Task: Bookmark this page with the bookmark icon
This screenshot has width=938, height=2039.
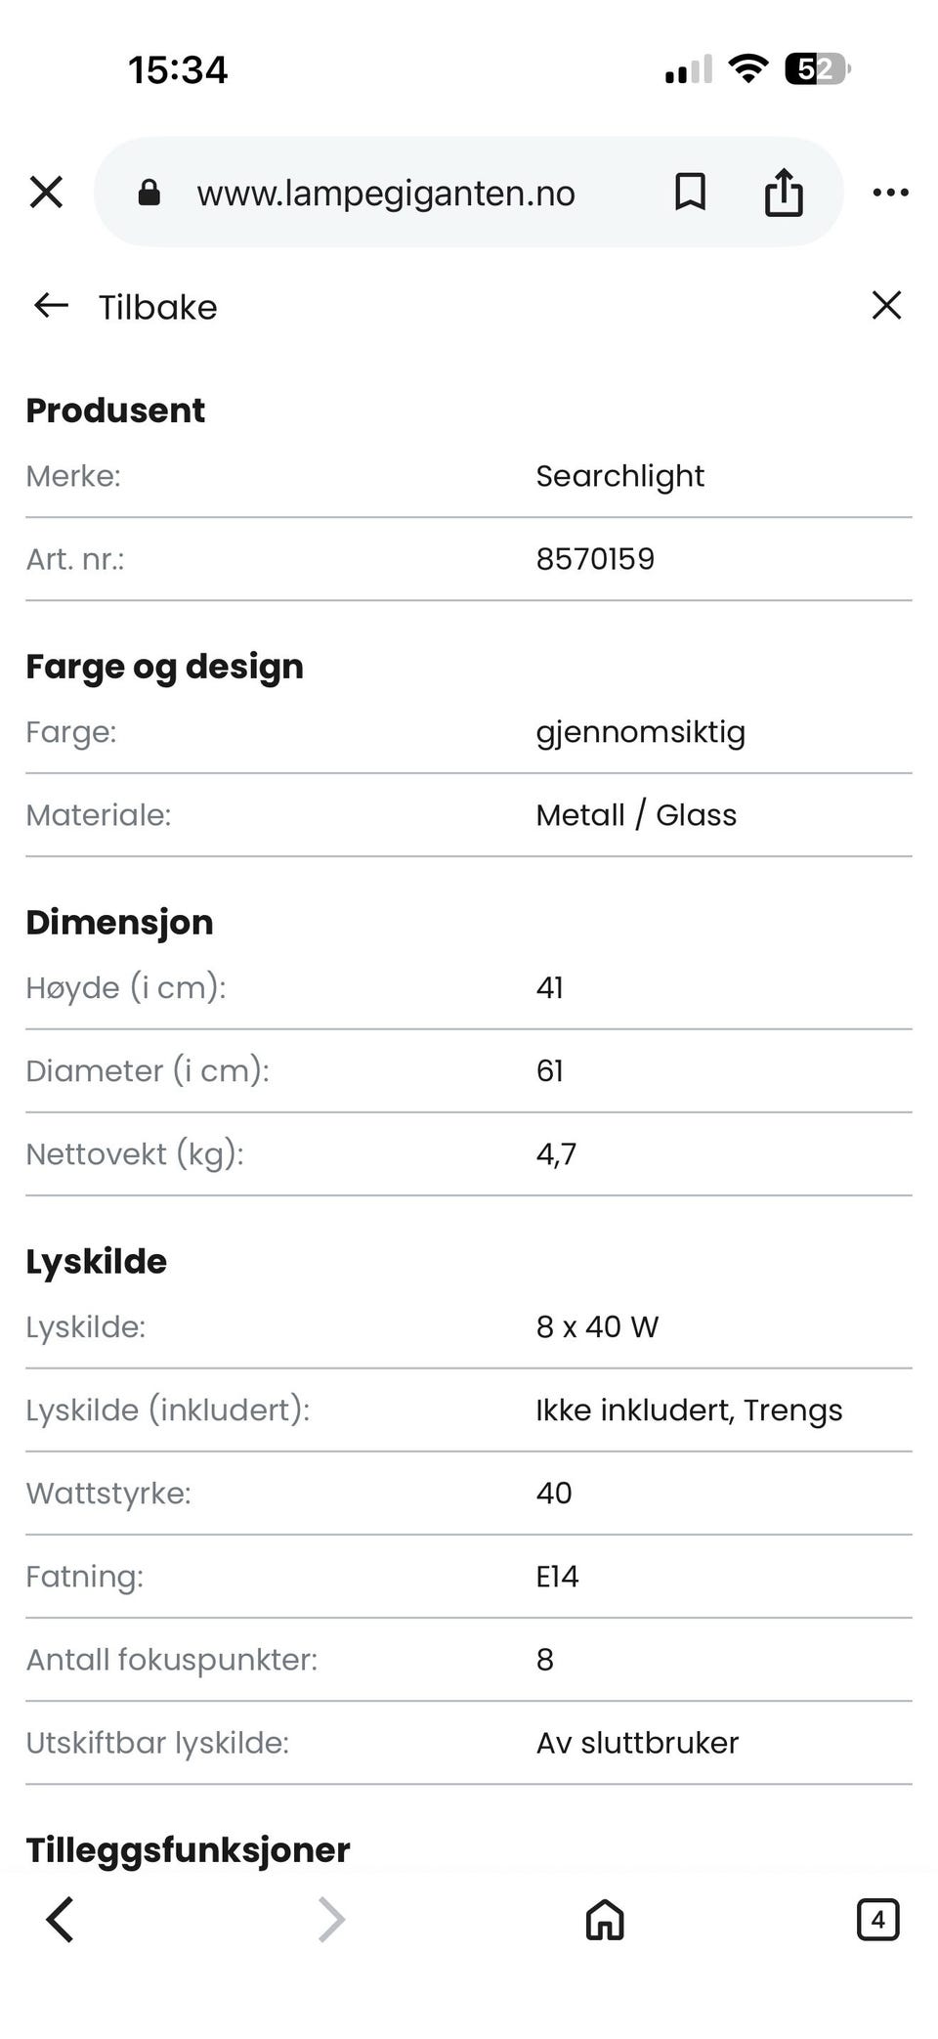Action: coord(690,193)
